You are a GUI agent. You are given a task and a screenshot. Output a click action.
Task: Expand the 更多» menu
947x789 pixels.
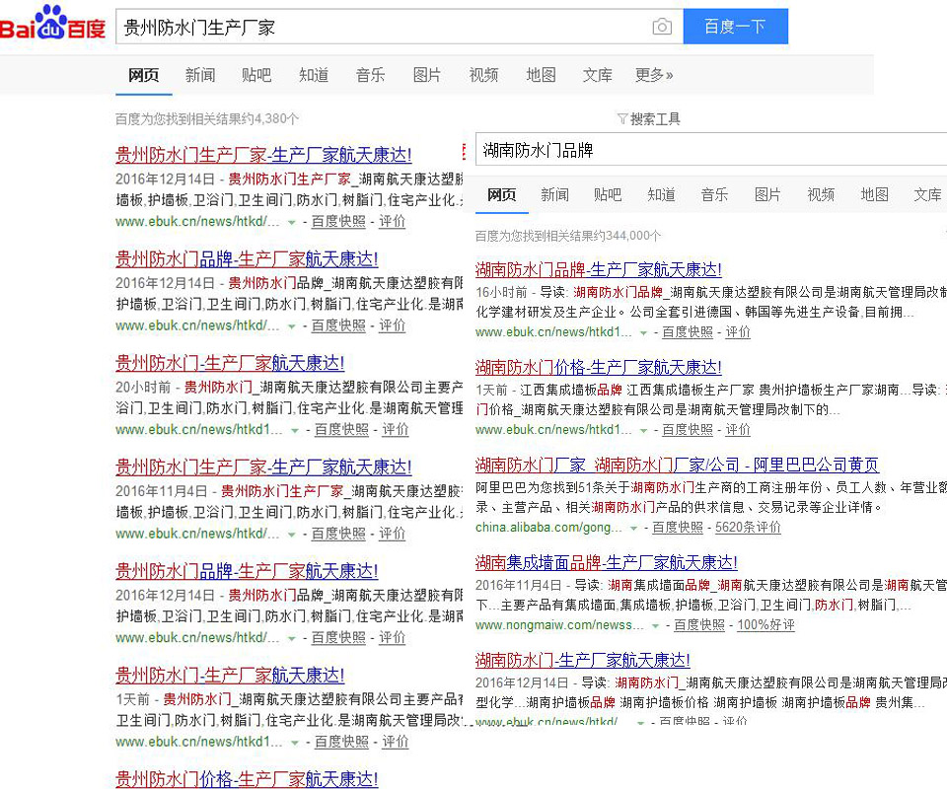pyautogui.click(x=654, y=75)
